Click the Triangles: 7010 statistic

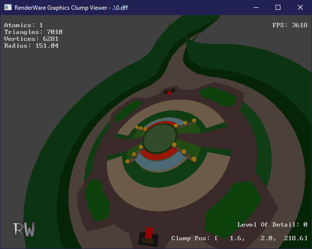pyautogui.click(x=33, y=32)
